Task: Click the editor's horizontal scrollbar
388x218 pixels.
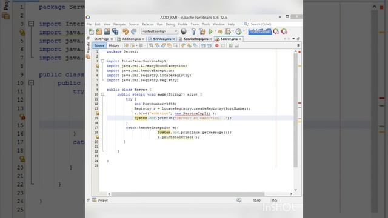Action: coord(188,194)
